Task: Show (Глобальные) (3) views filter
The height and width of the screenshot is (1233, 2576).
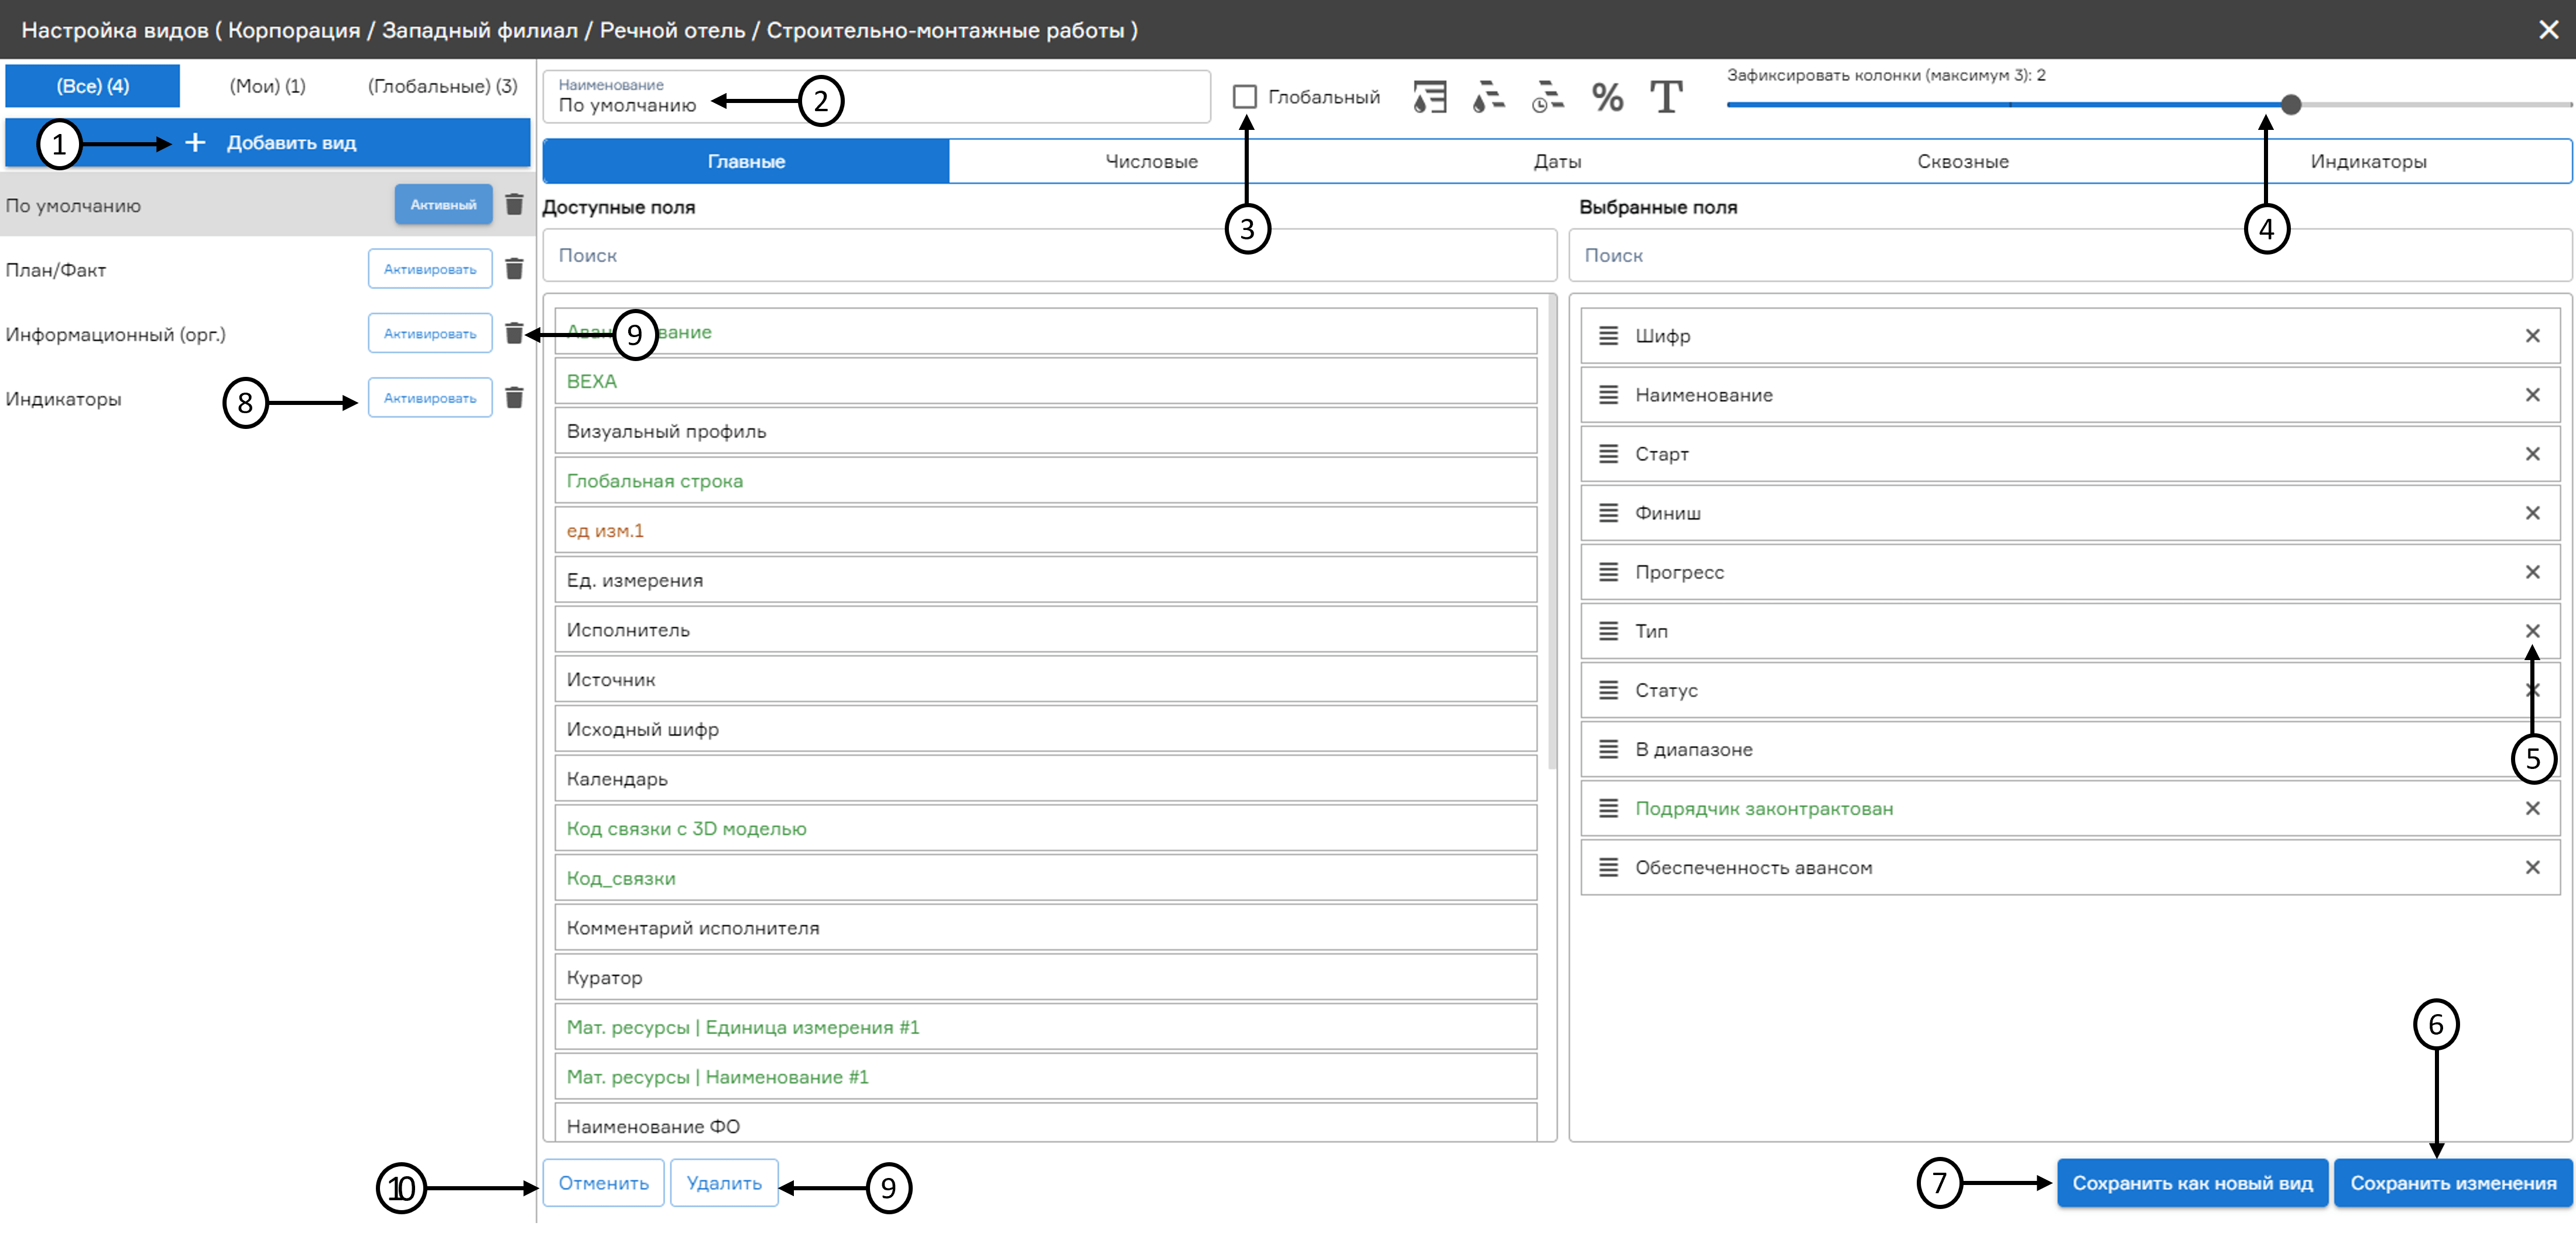Action: click(x=442, y=86)
